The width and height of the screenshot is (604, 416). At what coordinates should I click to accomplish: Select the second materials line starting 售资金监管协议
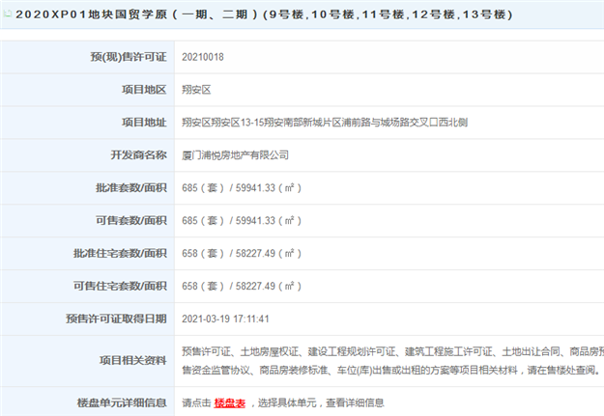tap(391, 371)
